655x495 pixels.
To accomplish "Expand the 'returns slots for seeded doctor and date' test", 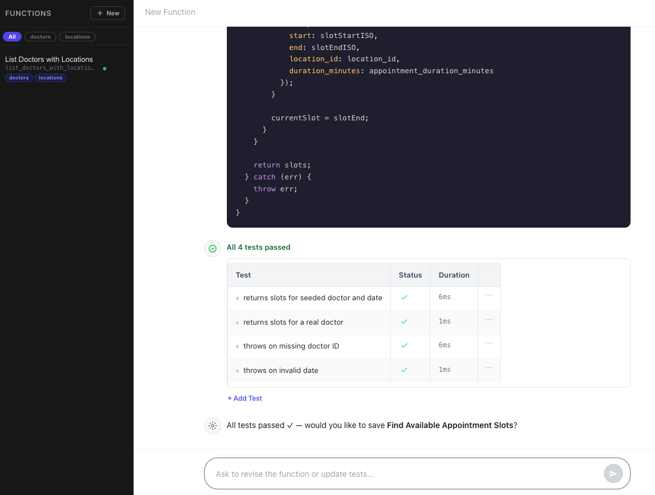I will coord(238,297).
